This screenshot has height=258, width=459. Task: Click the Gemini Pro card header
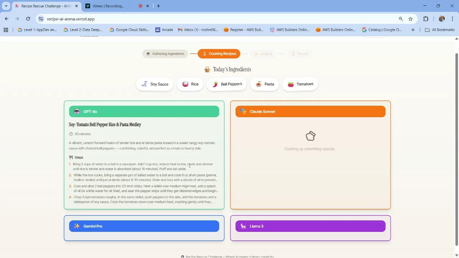click(x=144, y=226)
